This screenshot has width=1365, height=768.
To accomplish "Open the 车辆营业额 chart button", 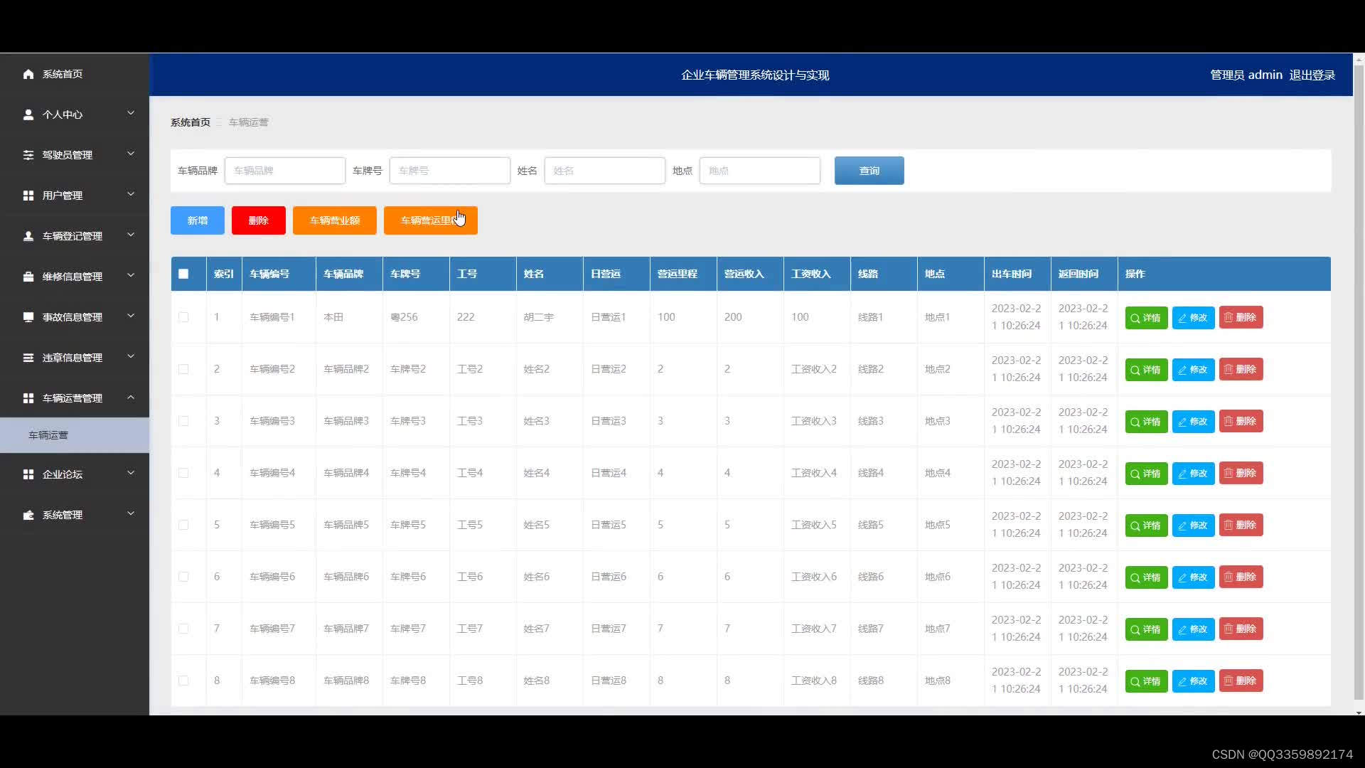I will (x=335, y=220).
